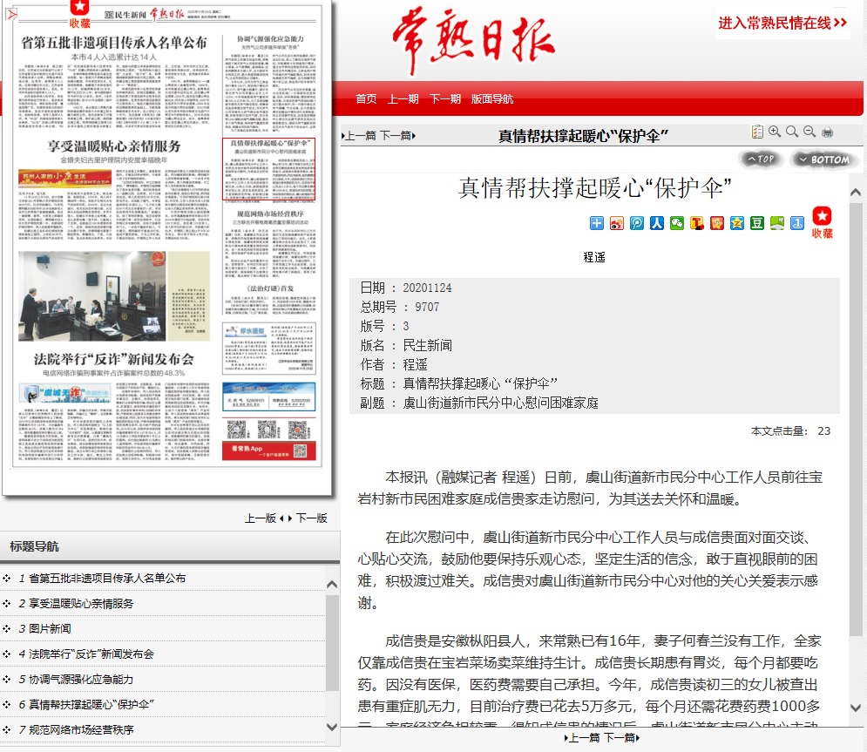Reset text size with plain magnifier icon
The width and height of the screenshot is (867, 752).
[792, 132]
